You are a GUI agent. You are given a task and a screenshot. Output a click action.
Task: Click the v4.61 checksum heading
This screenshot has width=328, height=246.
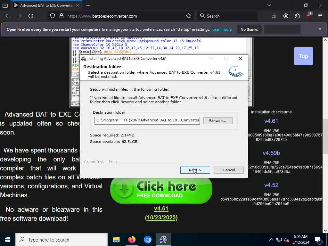[271, 121]
